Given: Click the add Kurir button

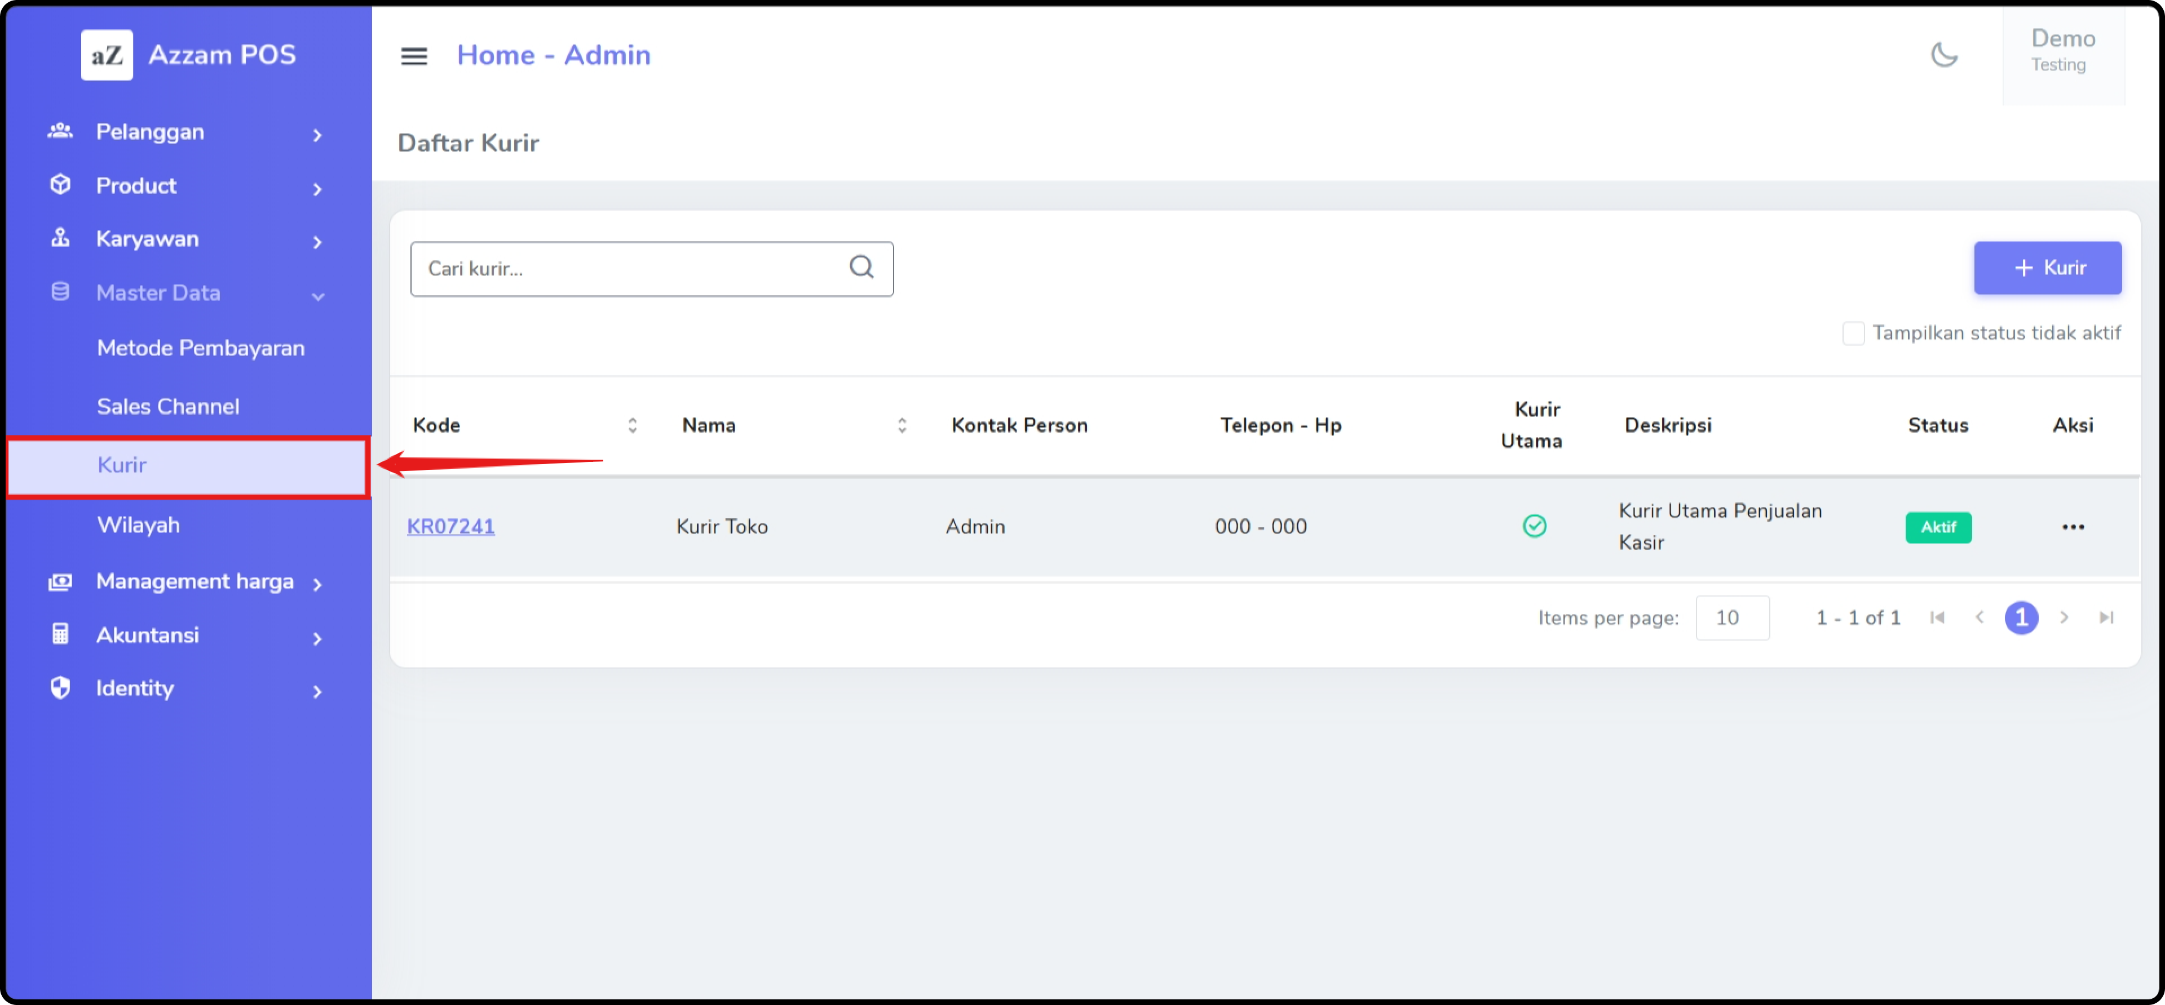Looking at the screenshot, I should [x=2047, y=268].
